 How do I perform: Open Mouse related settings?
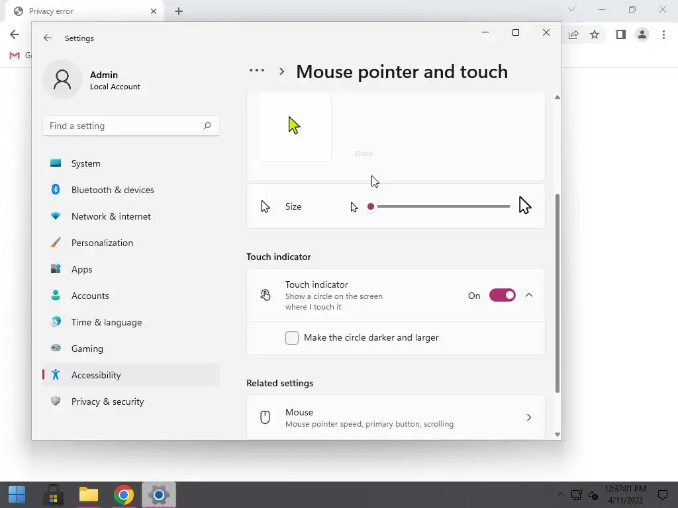[x=396, y=417]
